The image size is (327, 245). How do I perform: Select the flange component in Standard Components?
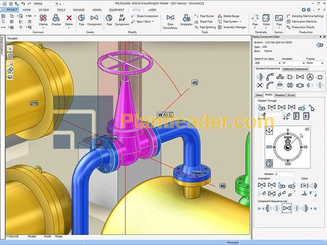(x=260, y=77)
